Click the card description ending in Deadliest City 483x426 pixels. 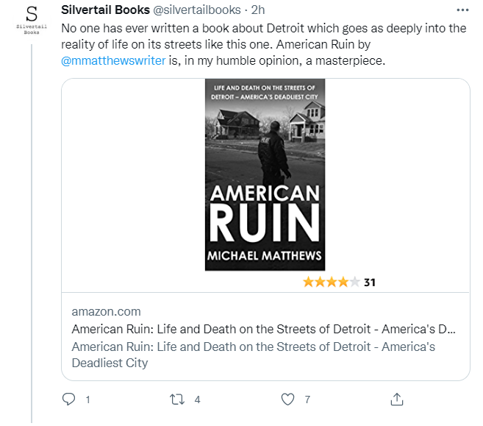click(253, 354)
